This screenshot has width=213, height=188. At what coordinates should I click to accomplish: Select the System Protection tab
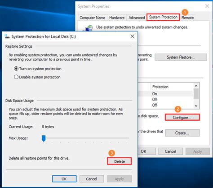point(163,17)
